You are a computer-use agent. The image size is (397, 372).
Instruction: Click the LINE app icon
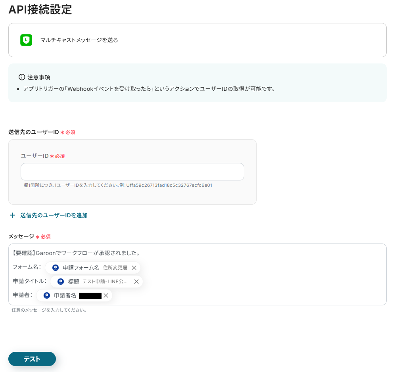coord(26,40)
